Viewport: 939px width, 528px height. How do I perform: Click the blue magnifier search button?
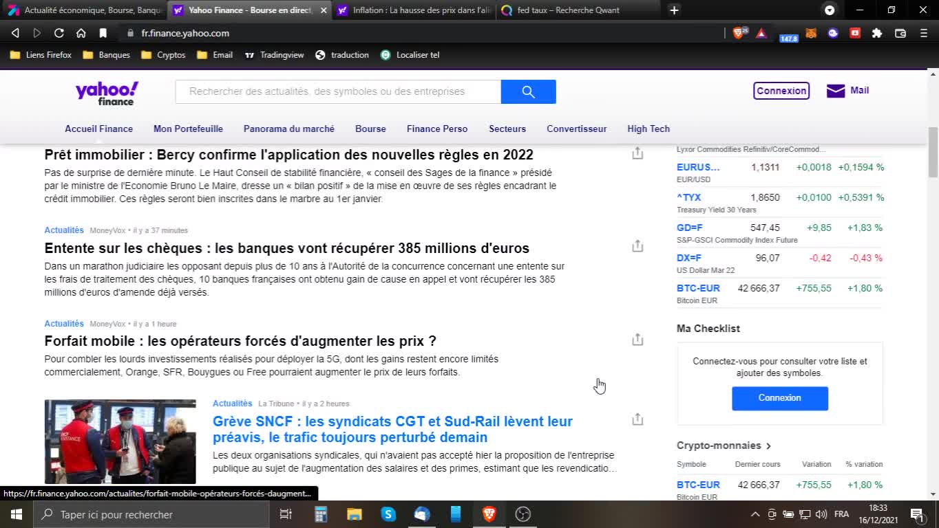[528, 91]
